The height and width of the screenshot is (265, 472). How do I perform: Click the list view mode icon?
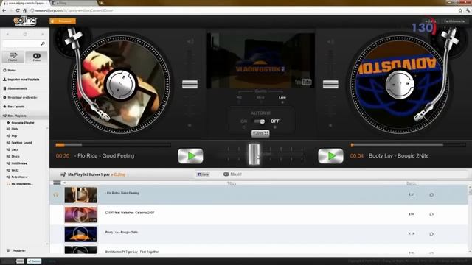57,183
